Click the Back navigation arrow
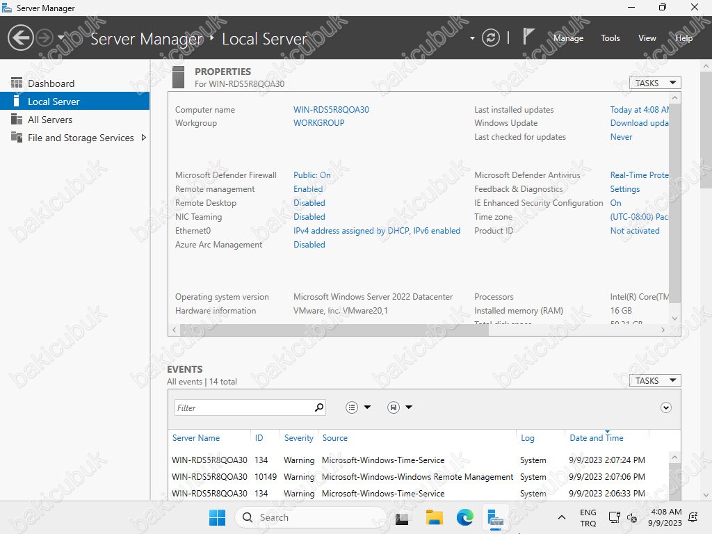The width and height of the screenshot is (712, 534). click(x=20, y=38)
